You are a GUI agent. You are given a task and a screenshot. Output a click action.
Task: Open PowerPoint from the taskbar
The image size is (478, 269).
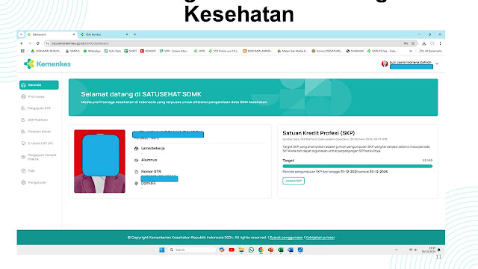pyautogui.click(x=270, y=250)
